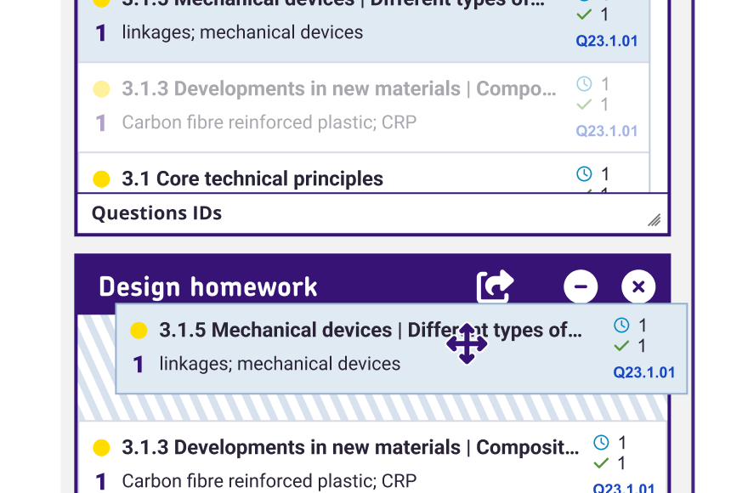
Task: Open Q23.1.01 link on the dragged Mechanical devices card
Action: 644,372
